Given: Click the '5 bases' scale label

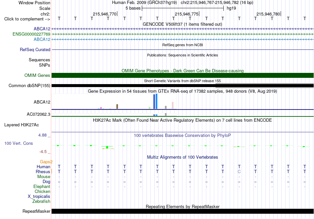Looking at the screenshot, I should [133, 8].
